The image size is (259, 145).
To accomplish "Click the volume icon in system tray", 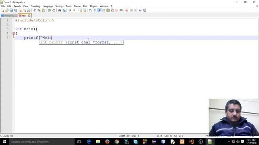I will tap(238, 141).
